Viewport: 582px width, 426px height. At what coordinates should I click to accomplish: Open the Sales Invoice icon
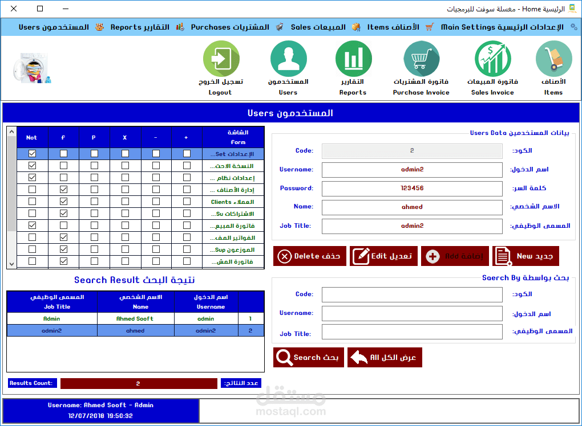(x=492, y=59)
